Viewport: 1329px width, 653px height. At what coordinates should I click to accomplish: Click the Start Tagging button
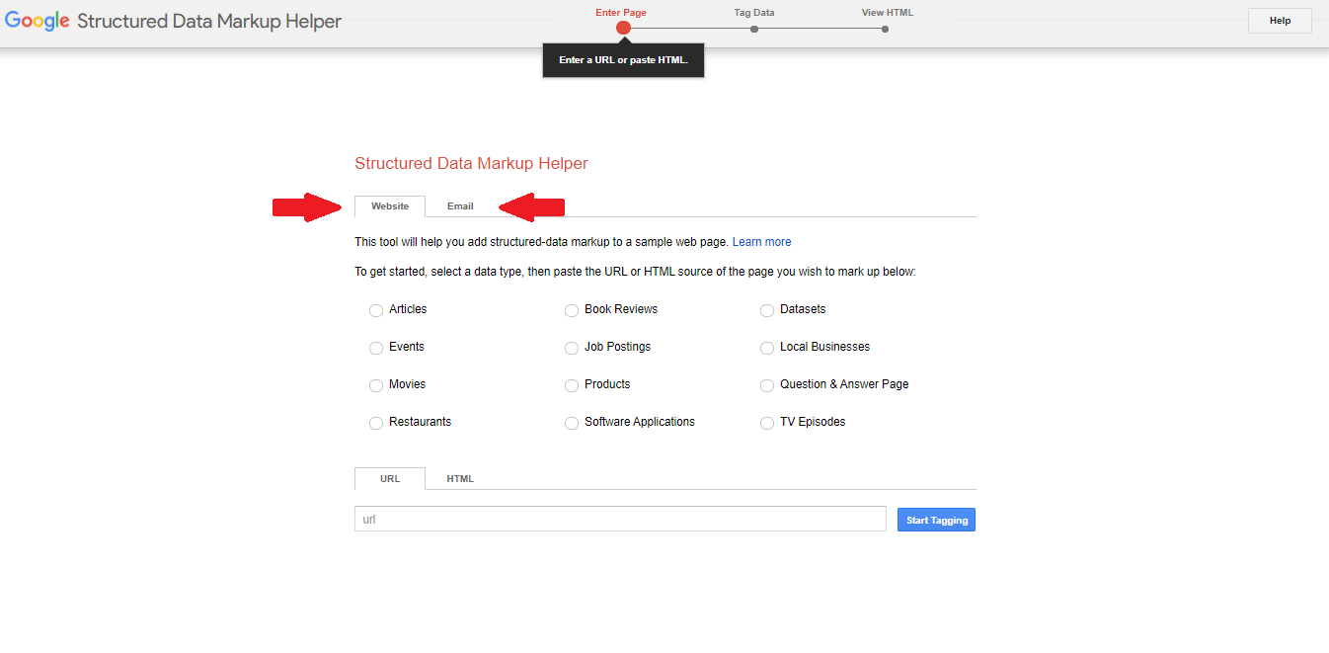936,520
